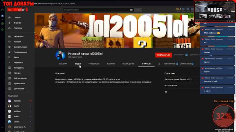Open Мальчик из И... subscription channel
Viewport: 236px width, 132px height.
point(20,127)
